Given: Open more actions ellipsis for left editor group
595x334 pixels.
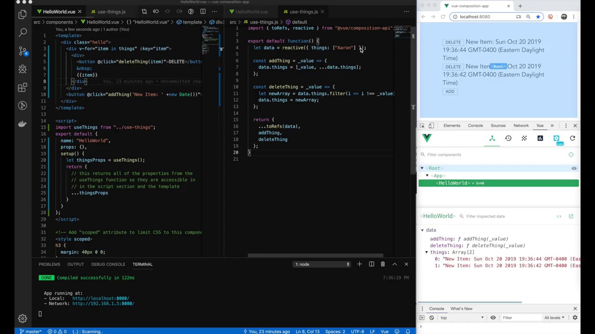Looking at the screenshot, I should [x=214, y=11].
